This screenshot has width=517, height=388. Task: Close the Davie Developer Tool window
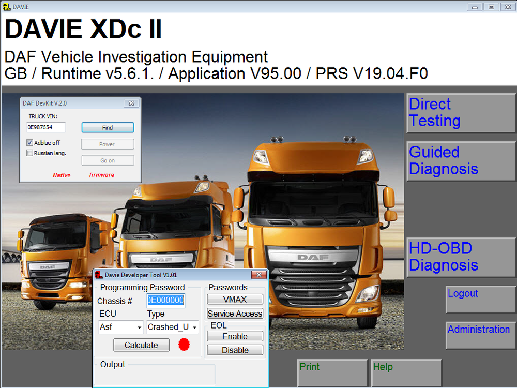tap(258, 275)
